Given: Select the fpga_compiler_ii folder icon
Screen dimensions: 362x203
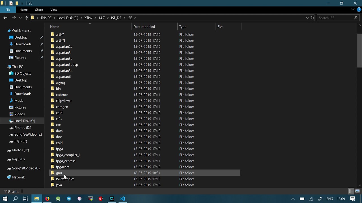Looking at the screenshot, I should point(52,155).
